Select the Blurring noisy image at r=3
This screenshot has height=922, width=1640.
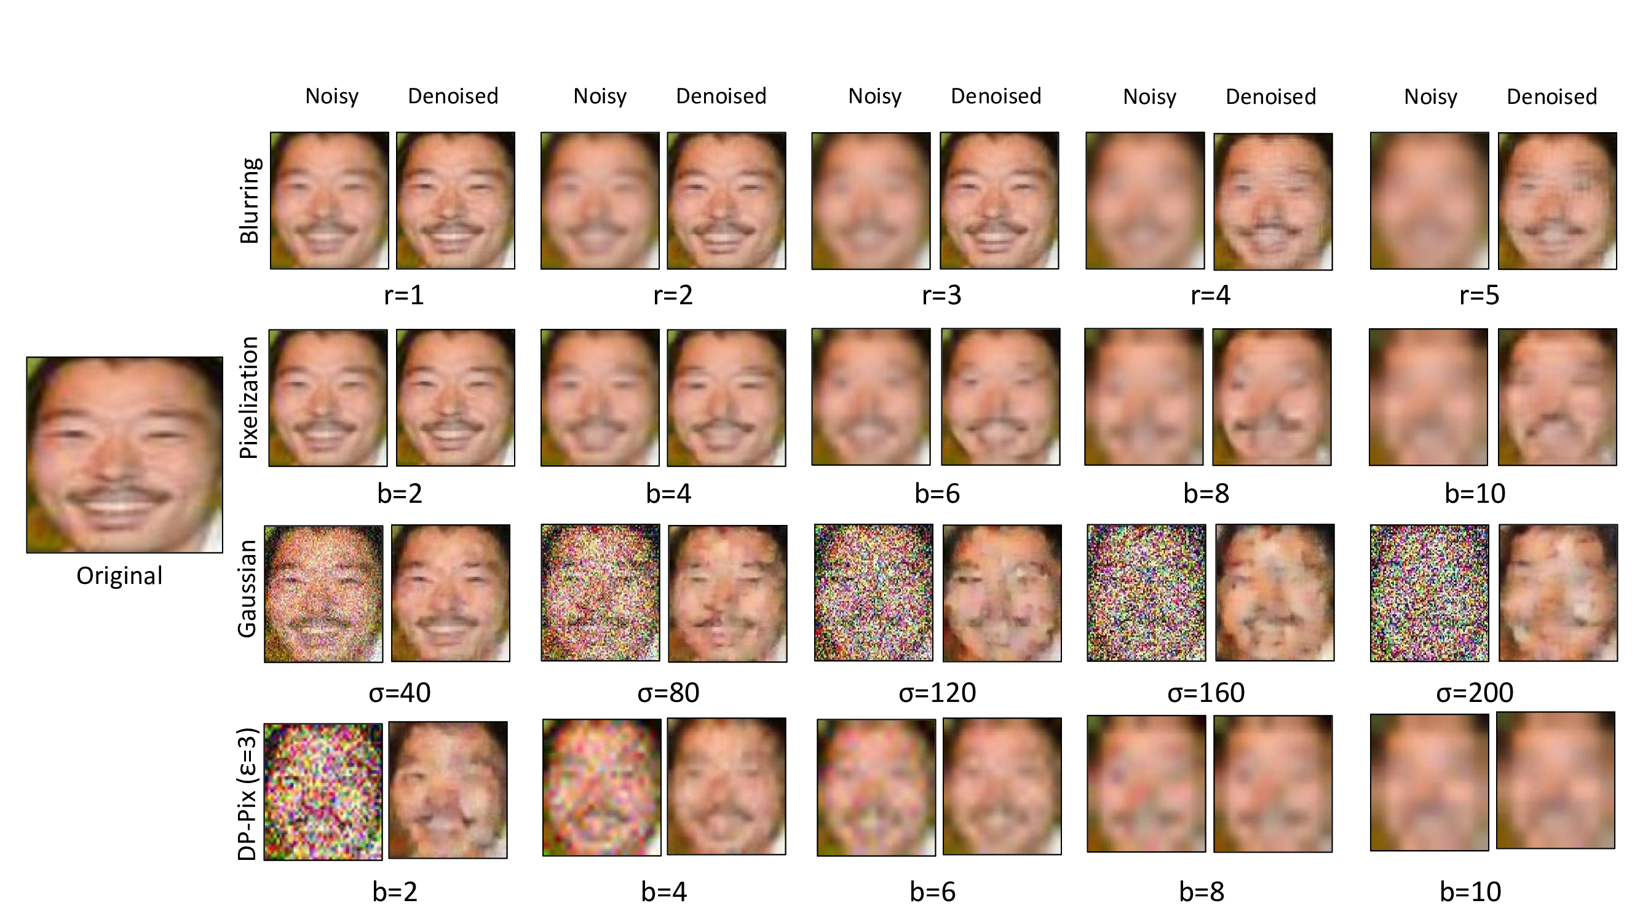[x=871, y=200]
